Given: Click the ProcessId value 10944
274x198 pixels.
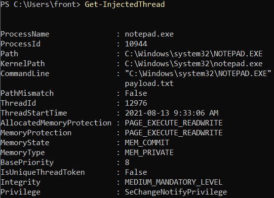Looking at the screenshot, I should coord(136,44).
